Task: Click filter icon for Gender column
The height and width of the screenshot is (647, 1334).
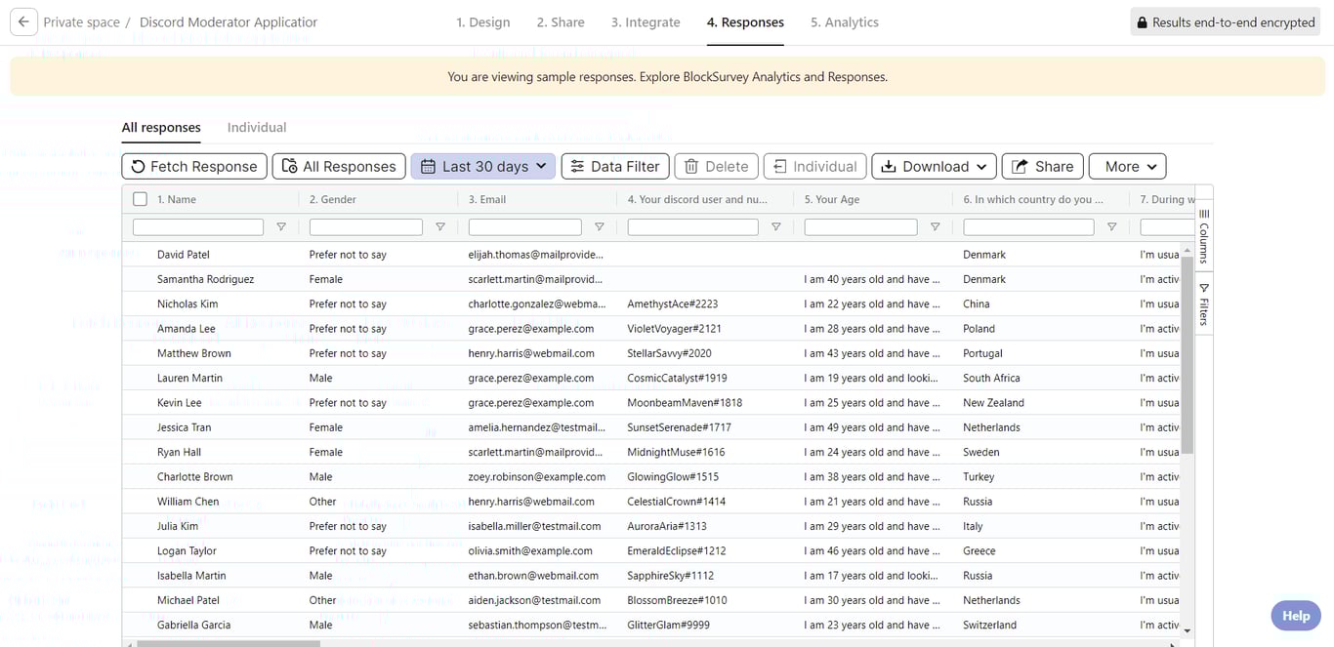Action: click(440, 227)
